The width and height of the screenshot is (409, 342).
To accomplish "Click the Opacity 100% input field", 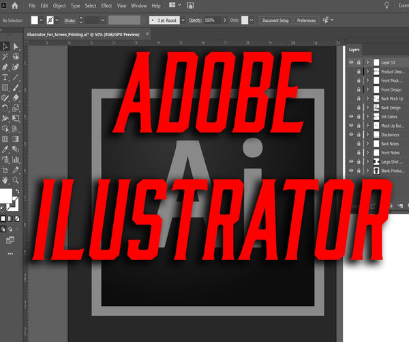I will [213, 20].
